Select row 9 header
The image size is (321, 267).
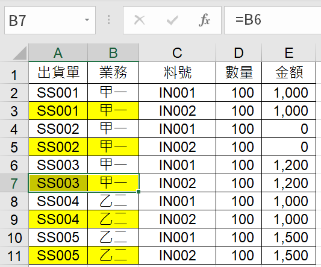pos(14,219)
